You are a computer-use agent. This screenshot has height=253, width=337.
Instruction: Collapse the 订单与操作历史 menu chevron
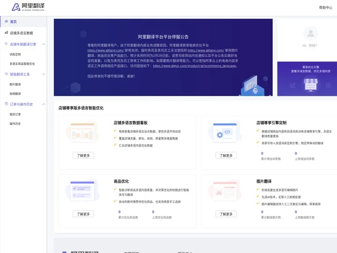tap(44, 104)
